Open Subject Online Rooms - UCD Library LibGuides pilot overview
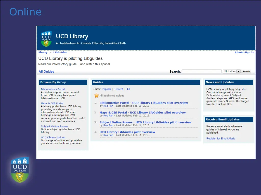 (x=145, y=122)
